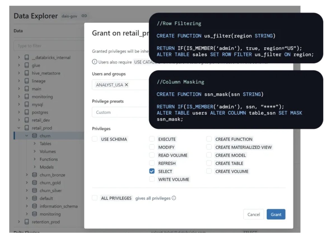Image resolution: width=336 pixels, height=235 pixels.
Task: Check the CREATE TABLE privilege
Action: (209, 163)
